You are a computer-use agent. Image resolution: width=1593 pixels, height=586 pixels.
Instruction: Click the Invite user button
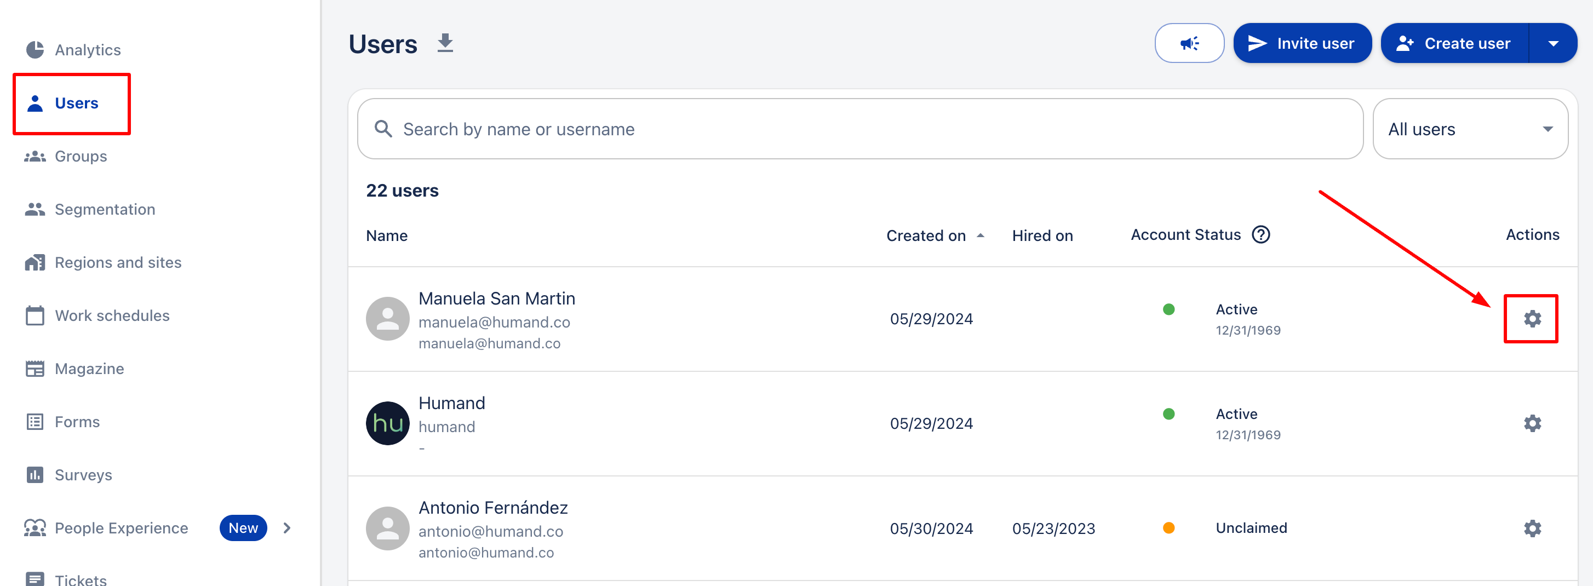pyautogui.click(x=1302, y=43)
